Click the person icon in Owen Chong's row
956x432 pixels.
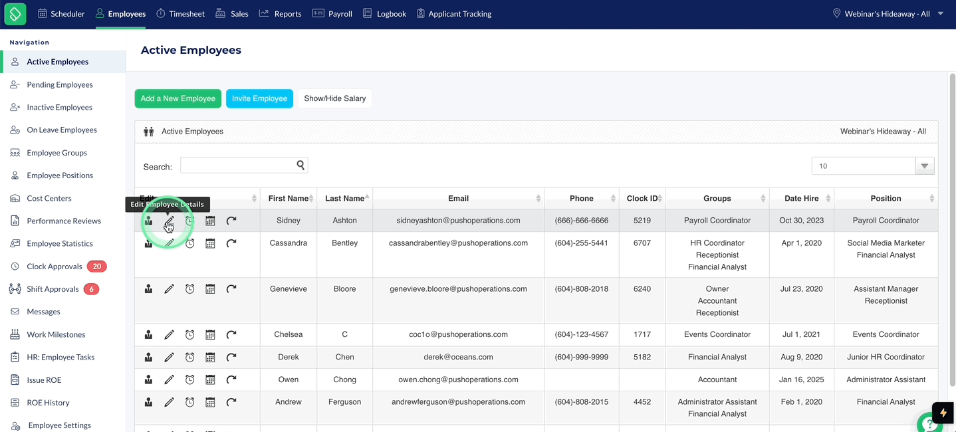tap(149, 379)
